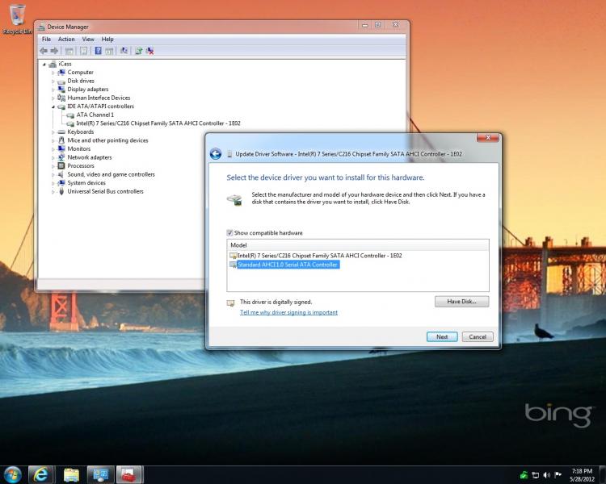Open the Help menu
This screenshot has width=606, height=484.
pos(107,40)
